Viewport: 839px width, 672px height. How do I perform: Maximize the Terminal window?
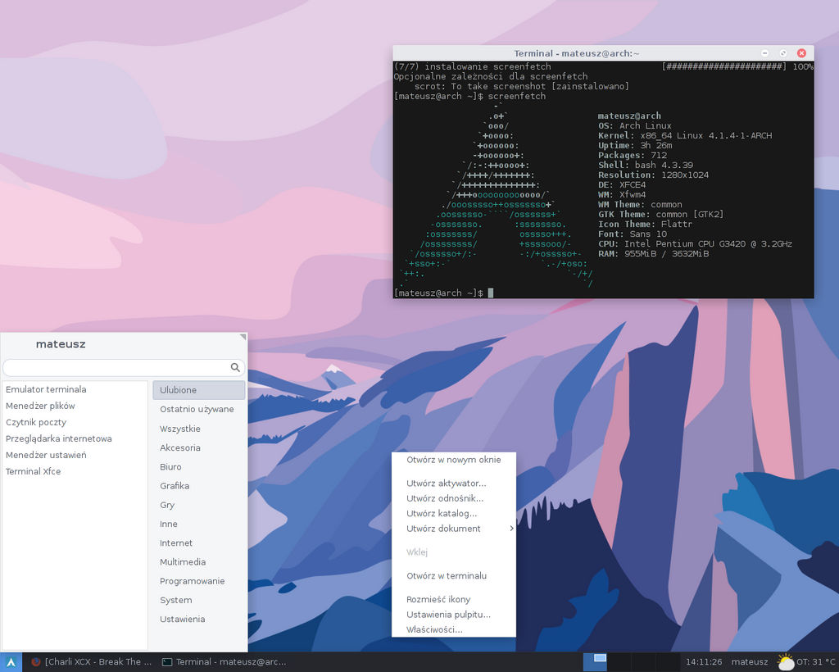tap(783, 53)
